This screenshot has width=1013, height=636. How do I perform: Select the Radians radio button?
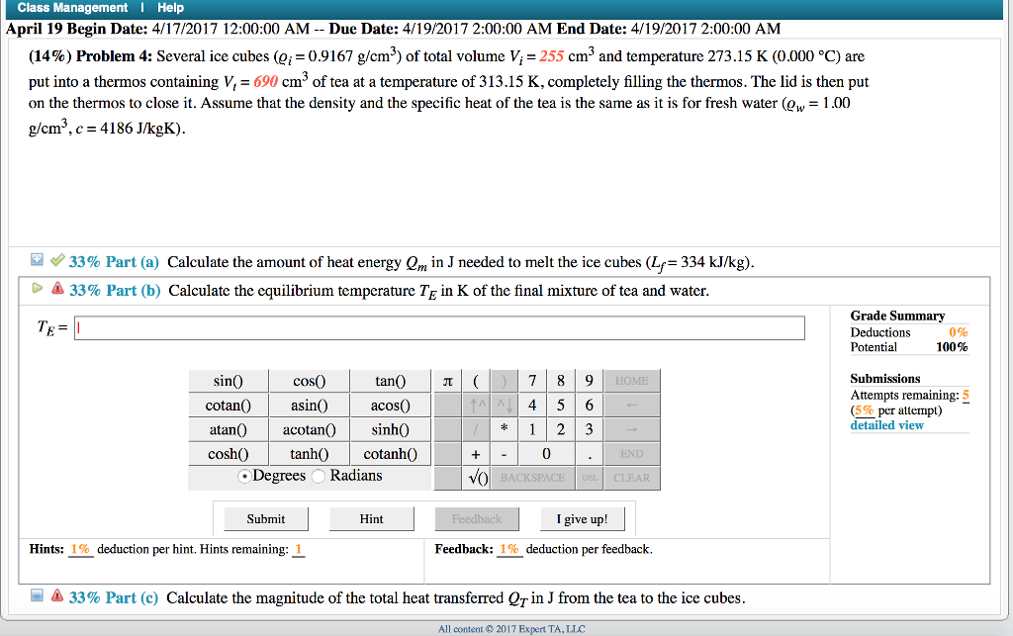pos(319,476)
